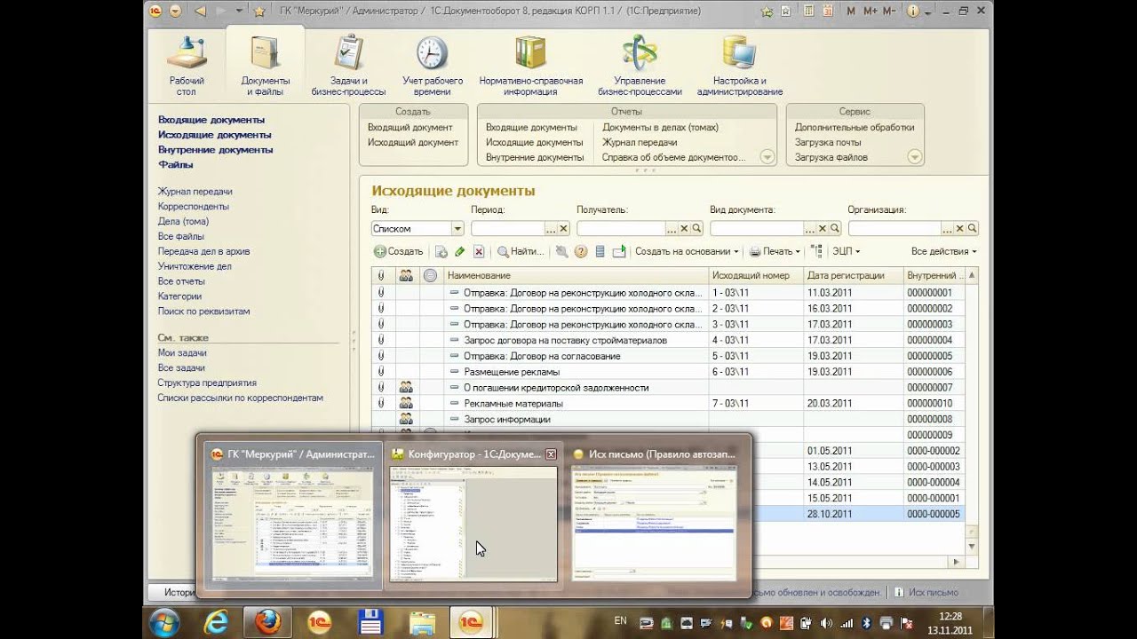Screen dimensions: 1137x639
Task: Launch Firefox from the taskbar
Action: (x=268, y=622)
